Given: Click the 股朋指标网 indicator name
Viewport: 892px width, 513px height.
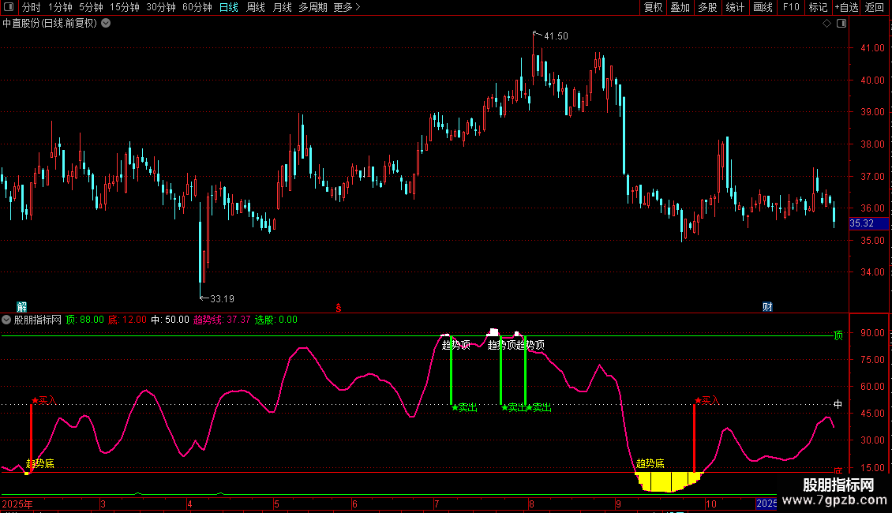Looking at the screenshot, I should coord(38,320).
